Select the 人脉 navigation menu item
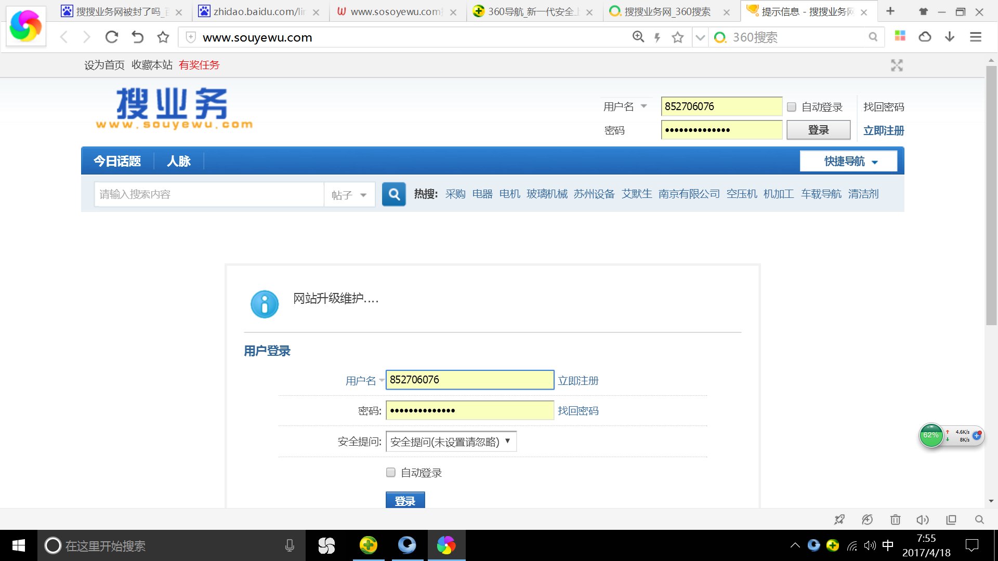The image size is (998, 561). click(178, 161)
